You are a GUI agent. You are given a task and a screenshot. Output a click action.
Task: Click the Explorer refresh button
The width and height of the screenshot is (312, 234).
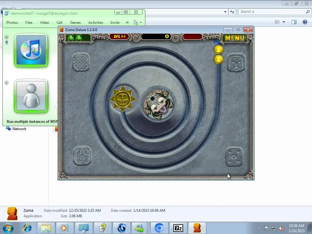click(232, 12)
